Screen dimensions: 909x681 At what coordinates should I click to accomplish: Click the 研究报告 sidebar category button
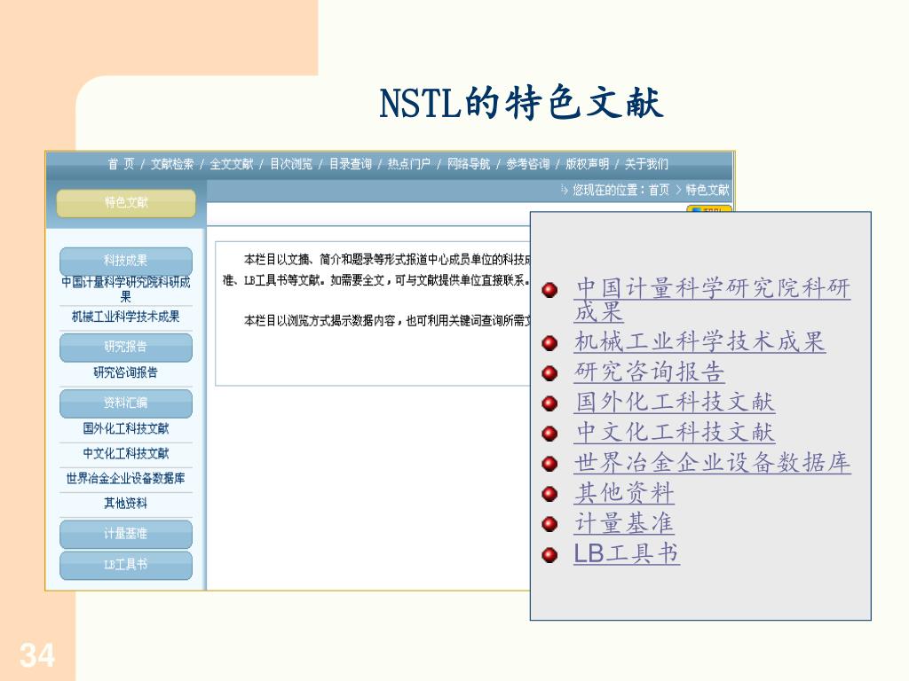(126, 347)
